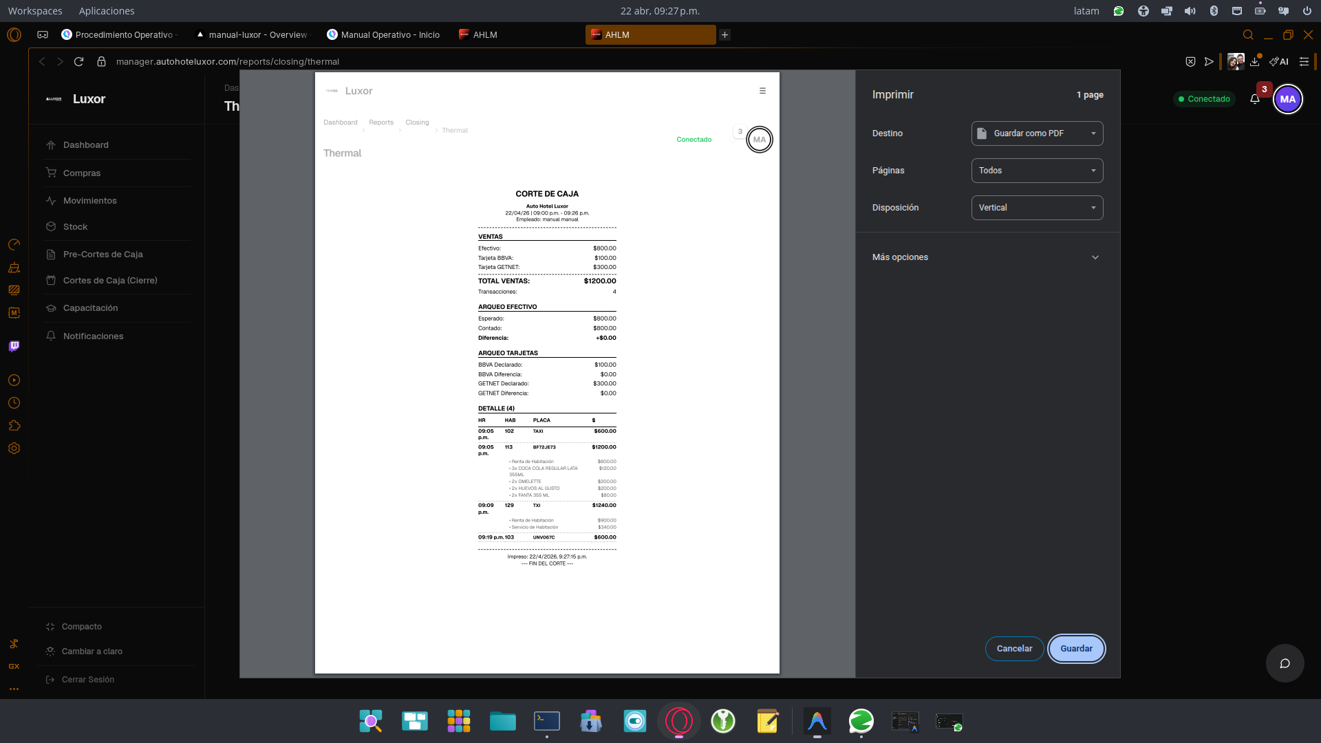Open the Disposición dropdown set to Vertical
The height and width of the screenshot is (743, 1321).
click(x=1037, y=208)
